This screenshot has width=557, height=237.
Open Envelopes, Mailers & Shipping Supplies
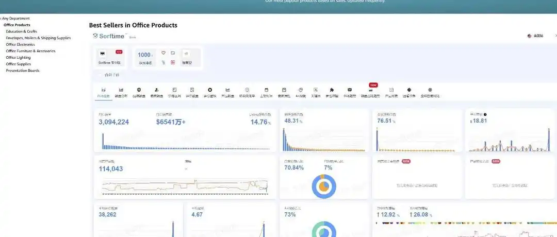[x=38, y=38]
